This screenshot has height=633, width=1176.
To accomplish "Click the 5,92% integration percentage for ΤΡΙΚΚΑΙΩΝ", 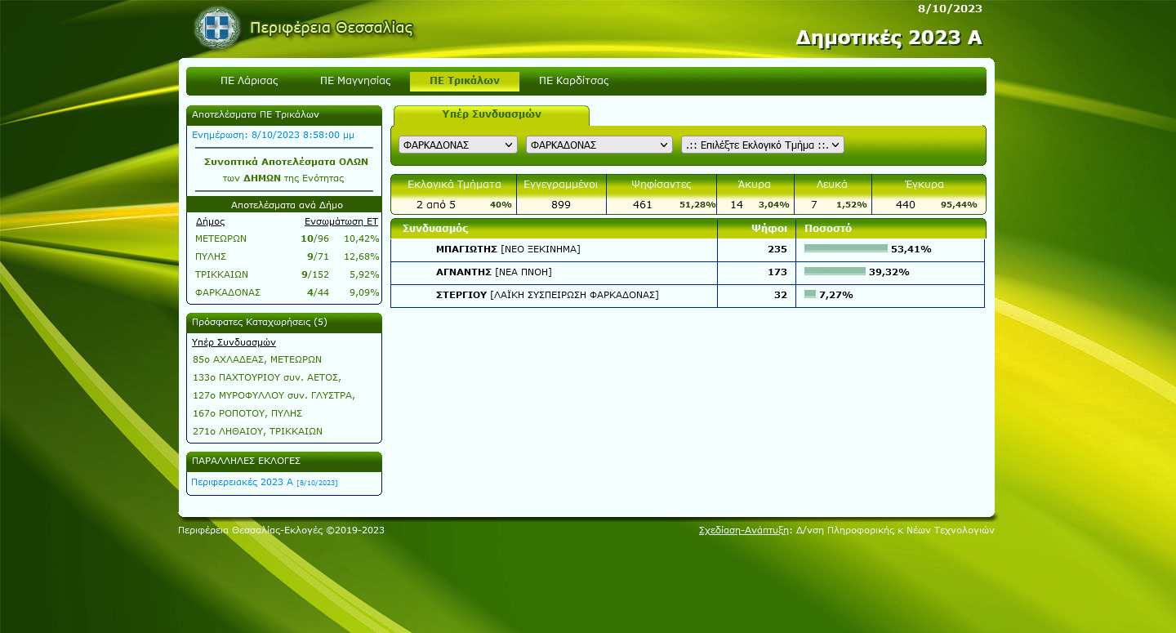I will click(364, 274).
